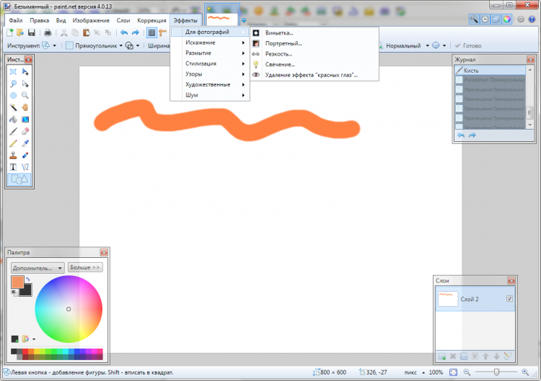This screenshot has width=541, height=381.
Task: Select the Magic Wand tool
Action: pyautogui.click(x=13, y=107)
